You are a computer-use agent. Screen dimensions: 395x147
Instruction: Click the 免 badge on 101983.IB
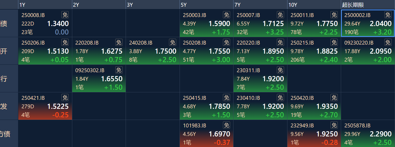[227, 125]
